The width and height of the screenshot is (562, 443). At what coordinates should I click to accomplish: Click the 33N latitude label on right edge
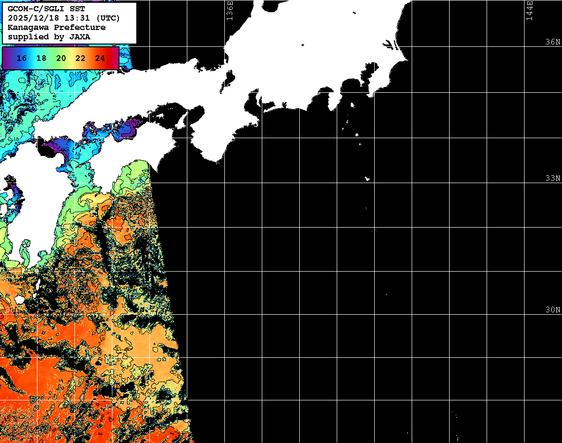[x=553, y=178]
